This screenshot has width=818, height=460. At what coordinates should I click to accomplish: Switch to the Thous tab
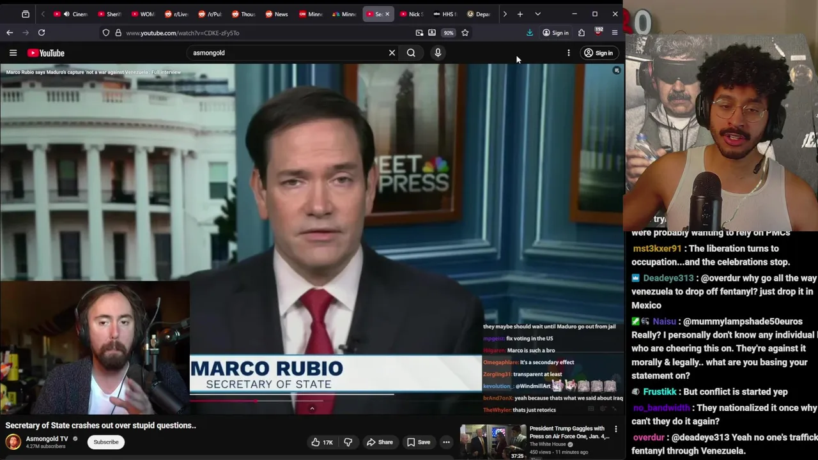pos(243,14)
